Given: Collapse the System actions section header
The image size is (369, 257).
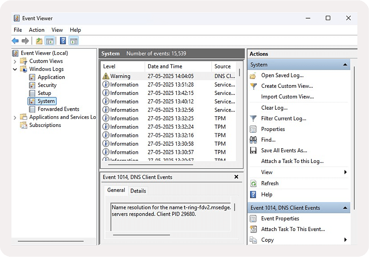Looking at the screenshot, I should pyautogui.click(x=345, y=65).
